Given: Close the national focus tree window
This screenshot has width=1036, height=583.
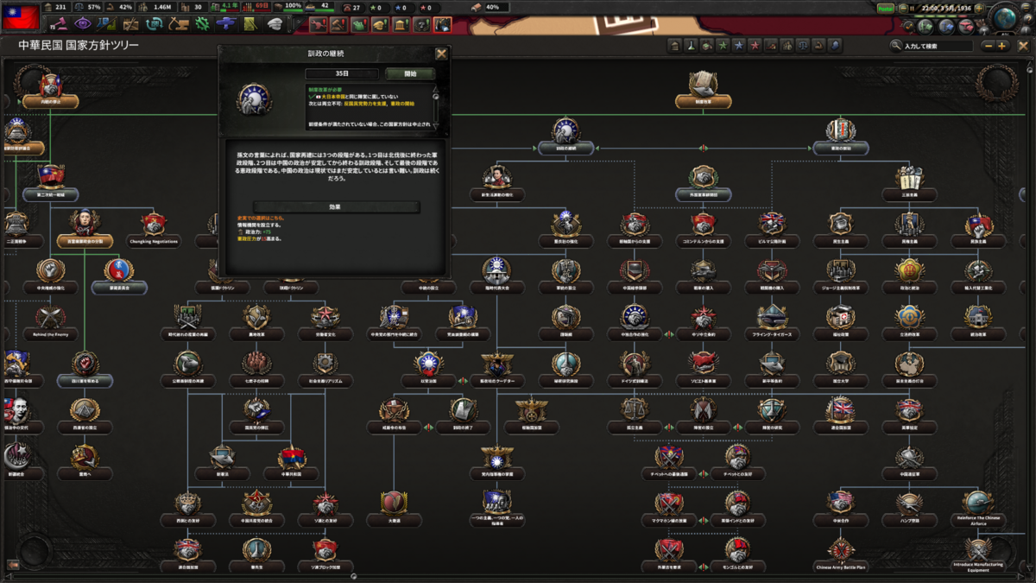Looking at the screenshot, I should tap(1022, 46).
